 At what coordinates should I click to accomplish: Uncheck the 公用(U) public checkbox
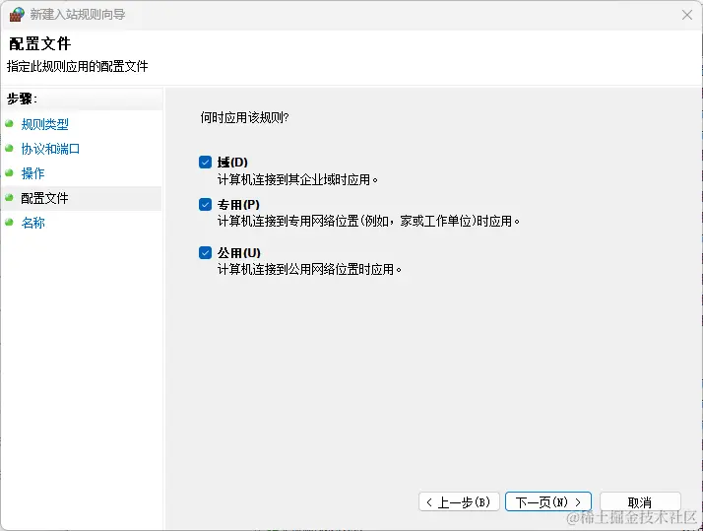[205, 252]
